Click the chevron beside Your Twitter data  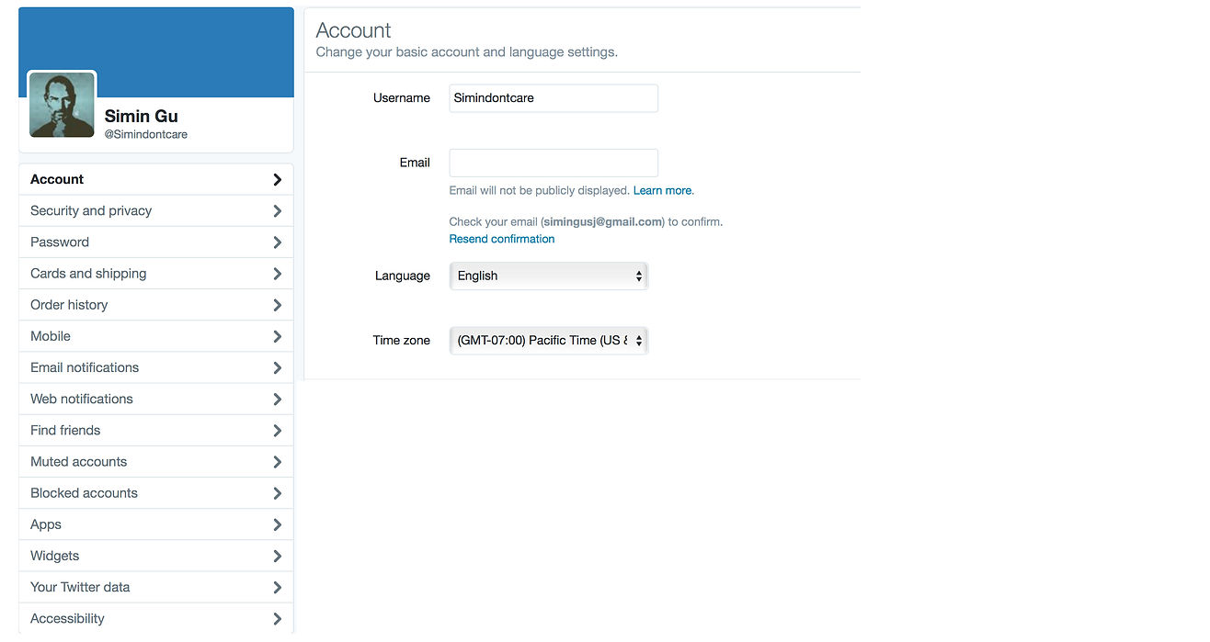point(277,587)
